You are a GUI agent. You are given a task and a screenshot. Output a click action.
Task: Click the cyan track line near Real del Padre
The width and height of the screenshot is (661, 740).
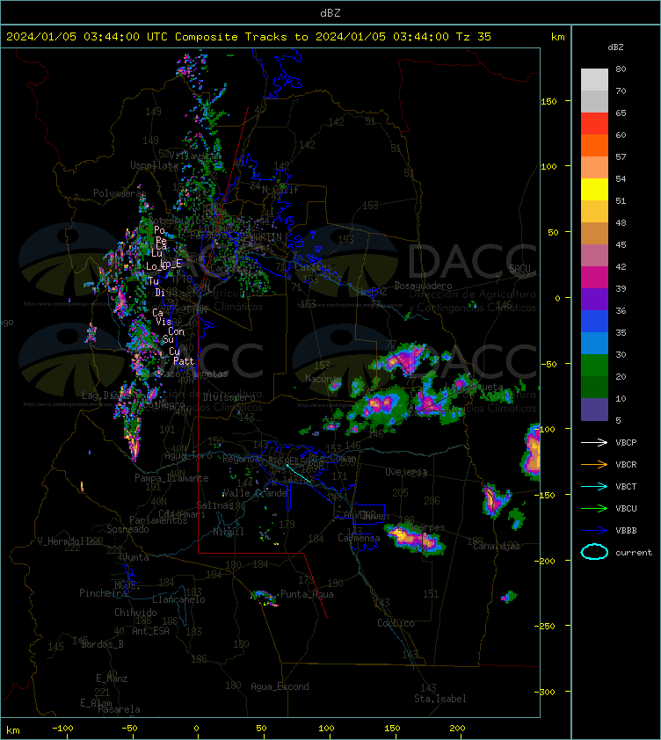point(299,474)
